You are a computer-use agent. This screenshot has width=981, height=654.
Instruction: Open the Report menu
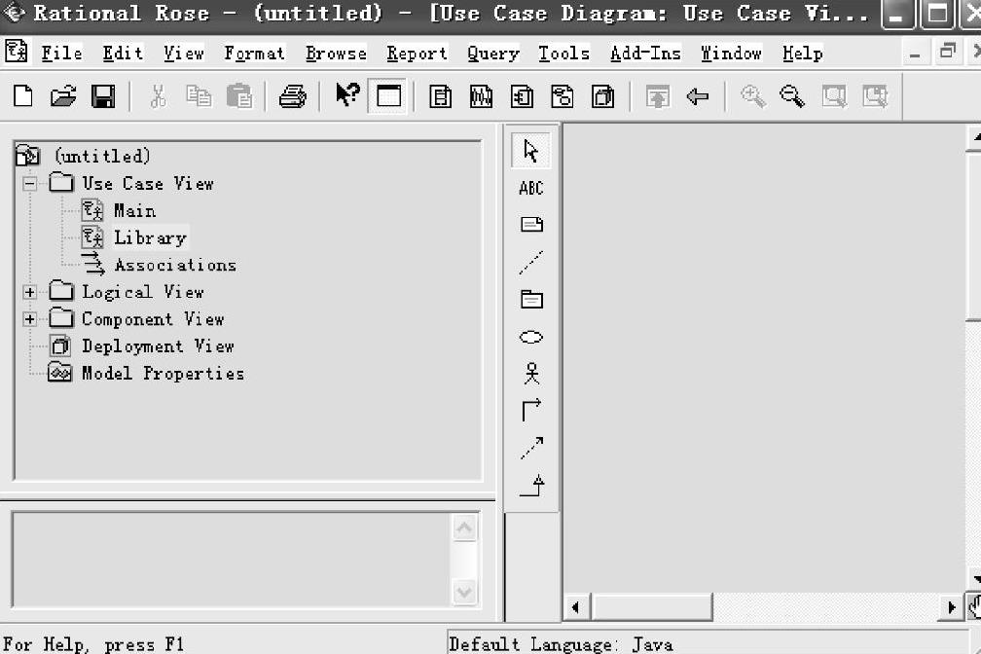point(417,54)
